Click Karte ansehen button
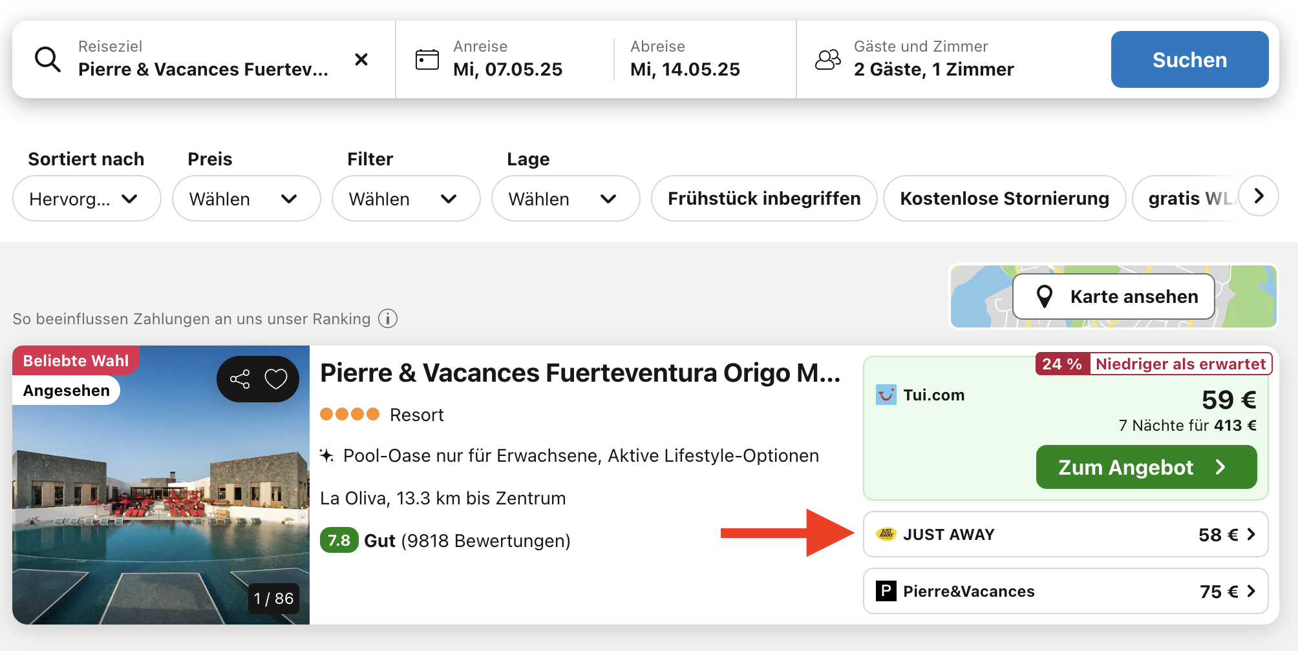 [1114, 296]
